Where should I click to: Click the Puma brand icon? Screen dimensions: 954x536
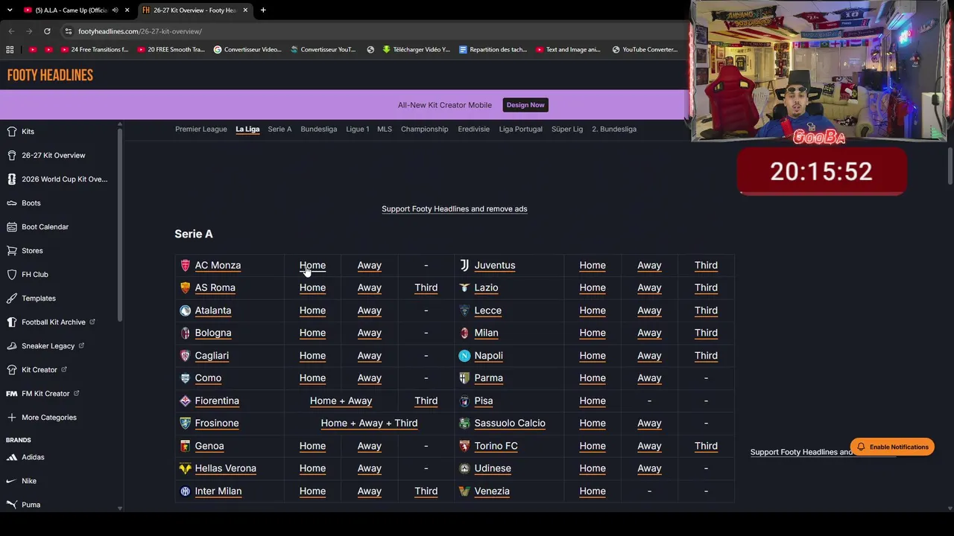point(12,505)
